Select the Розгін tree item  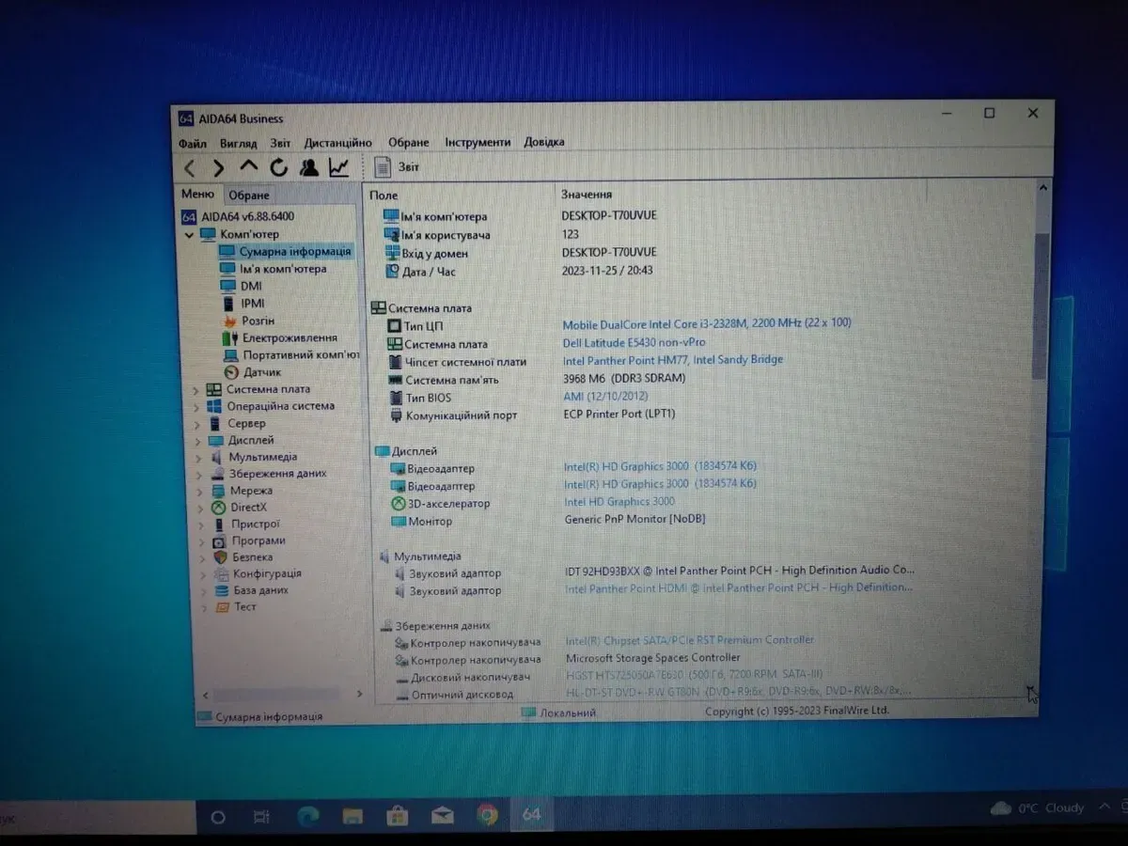click(258, 321)
